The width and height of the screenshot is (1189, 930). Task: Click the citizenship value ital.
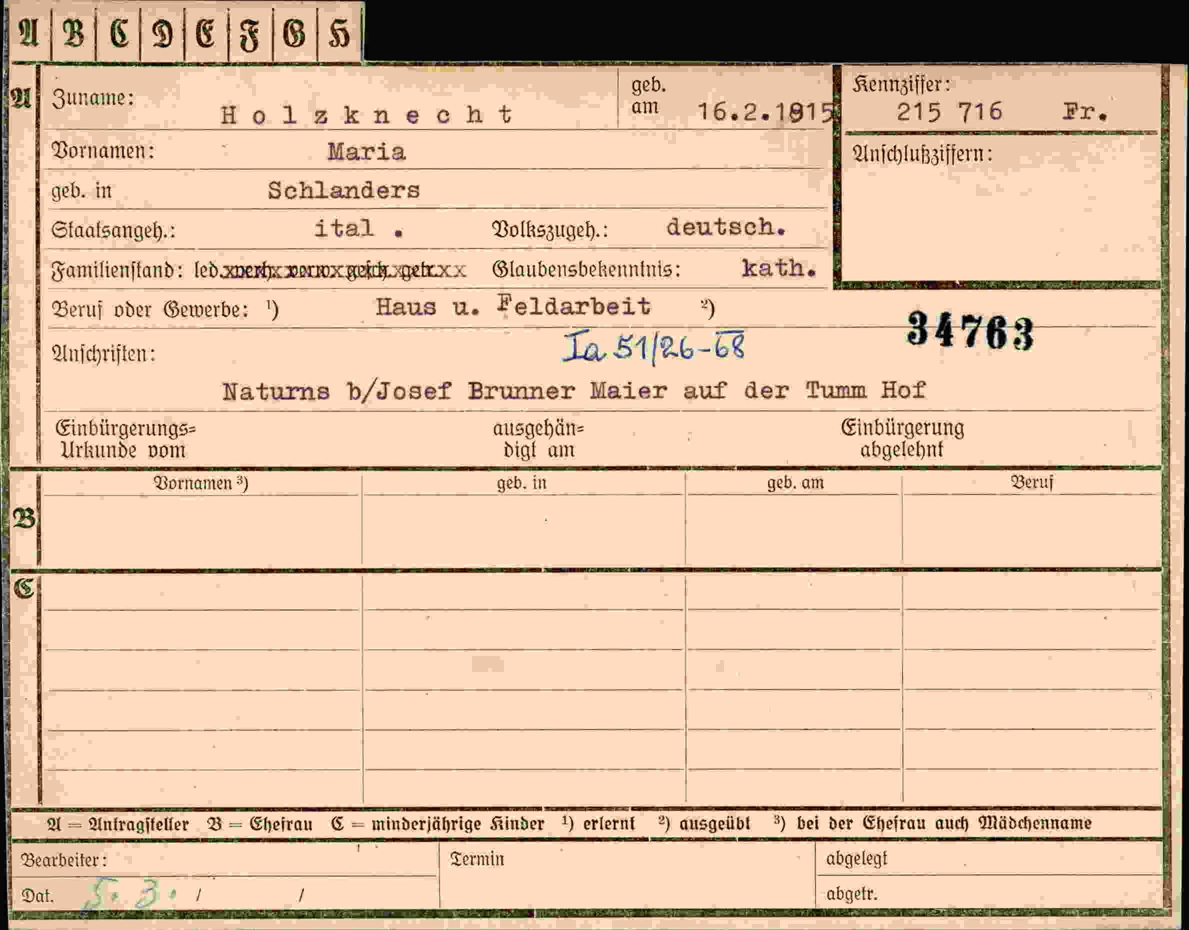[359, 228]
